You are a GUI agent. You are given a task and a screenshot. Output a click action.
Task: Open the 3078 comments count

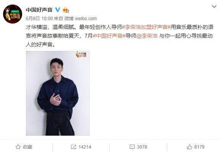click(x=142, y=147)
